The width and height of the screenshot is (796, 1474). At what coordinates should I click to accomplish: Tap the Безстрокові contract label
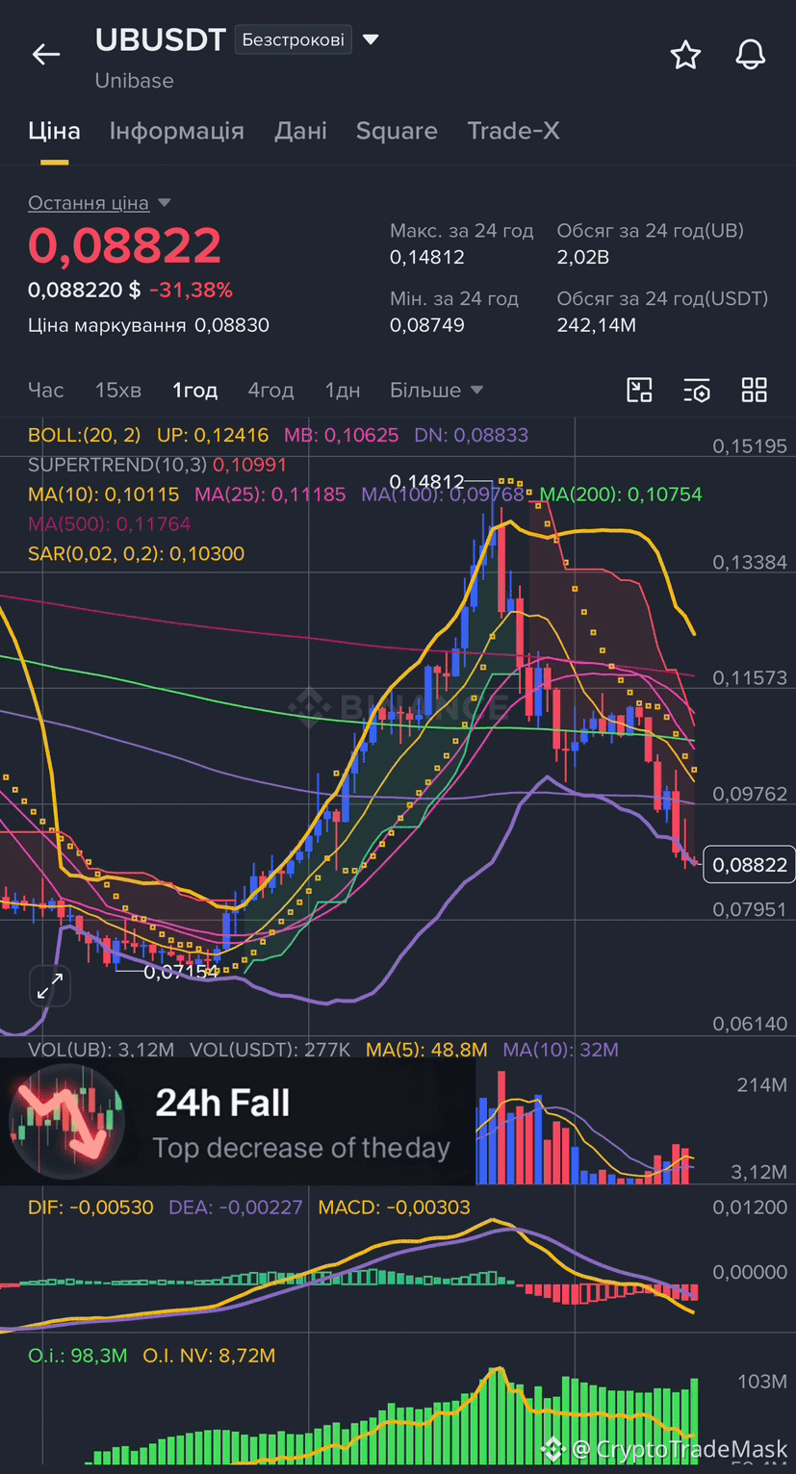tap(294, 40)
